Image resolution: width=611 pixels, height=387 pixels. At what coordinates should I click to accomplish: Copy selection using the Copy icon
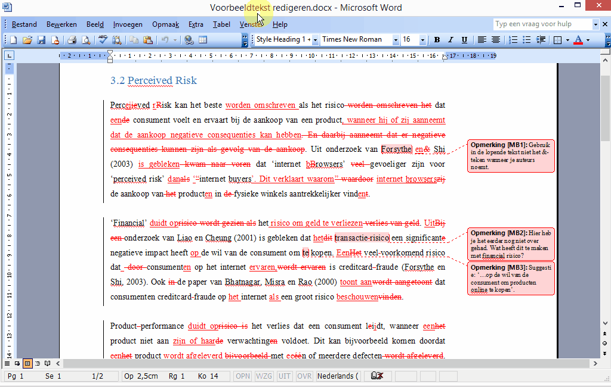[x=134, y=40]
